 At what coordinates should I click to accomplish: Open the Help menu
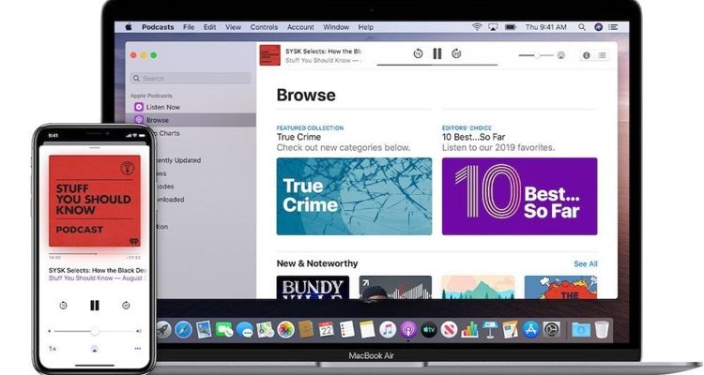(x=365, y=27)
